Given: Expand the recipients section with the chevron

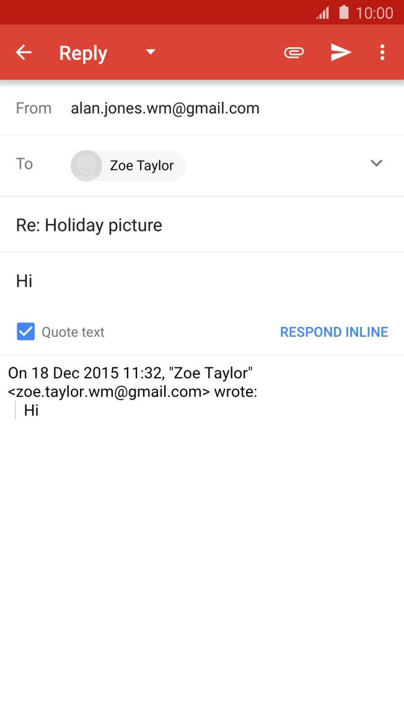Looking at the screenshot, I should (376, 163).
